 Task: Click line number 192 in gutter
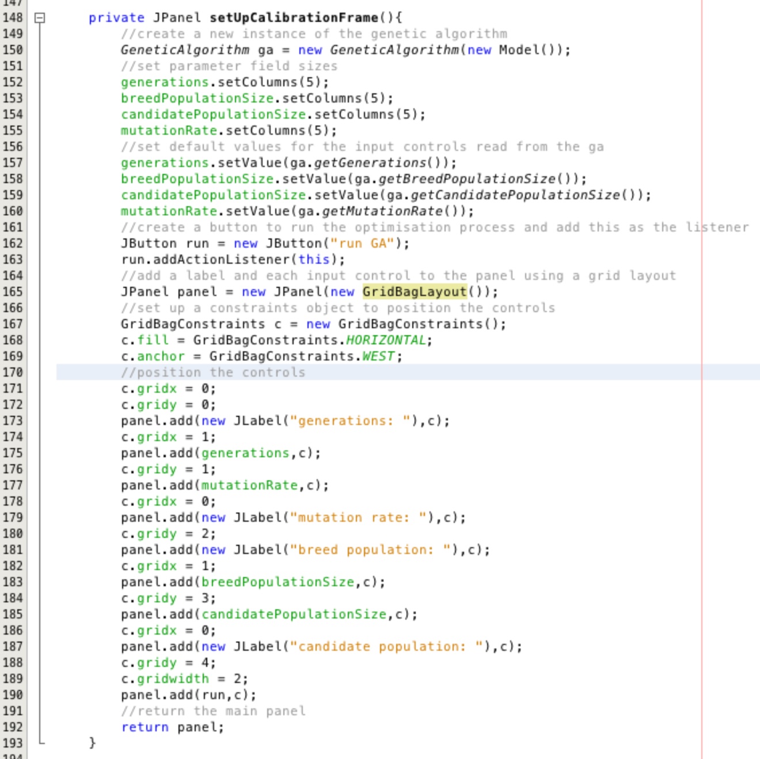point(13,727)
